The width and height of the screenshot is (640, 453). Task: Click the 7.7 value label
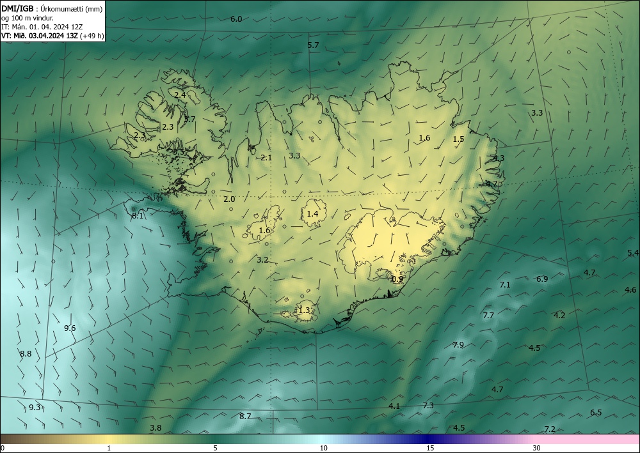coord(488,316)
